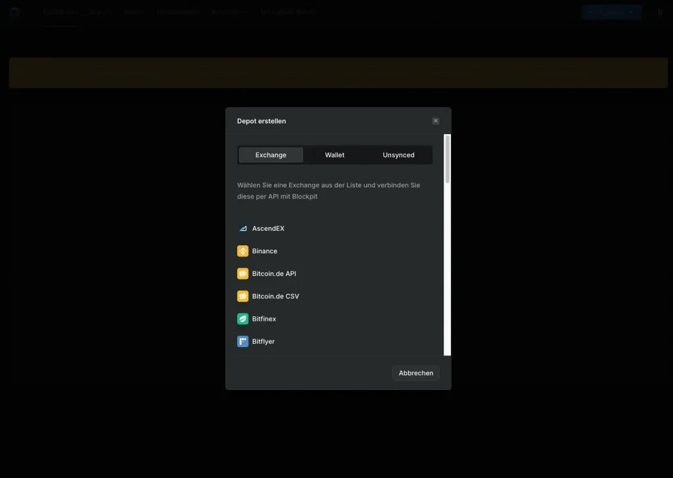The height and width of the screenshot is (478, 673).
Task: Select Bitflyer by its name label
Action: point(264,342)
